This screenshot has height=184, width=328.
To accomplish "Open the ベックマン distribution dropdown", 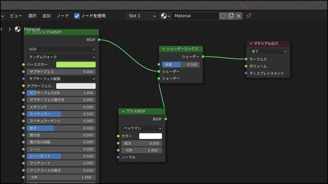I will tap(142, 128).
